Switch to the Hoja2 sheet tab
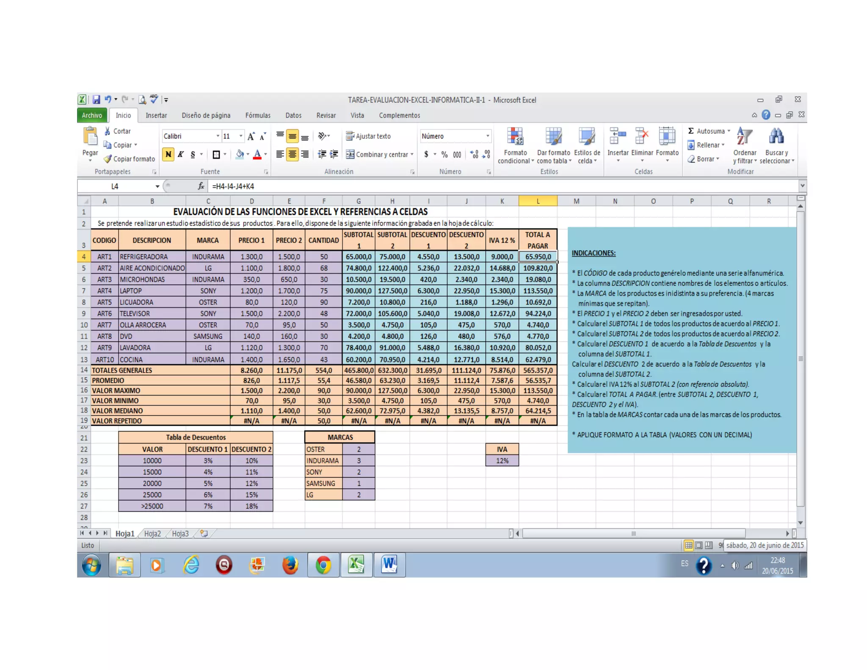The width and height of the screenshot is (867, 670). pos(152,534)
